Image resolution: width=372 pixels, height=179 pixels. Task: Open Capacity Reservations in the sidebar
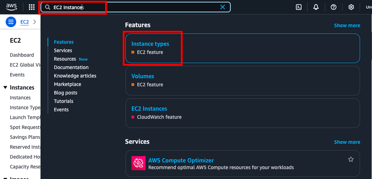point(25,167)
